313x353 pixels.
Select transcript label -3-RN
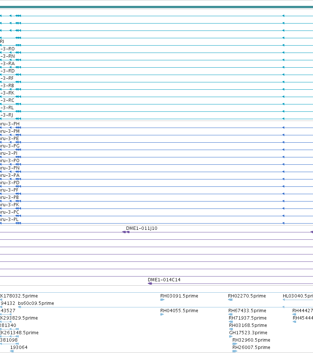point(7,56)
